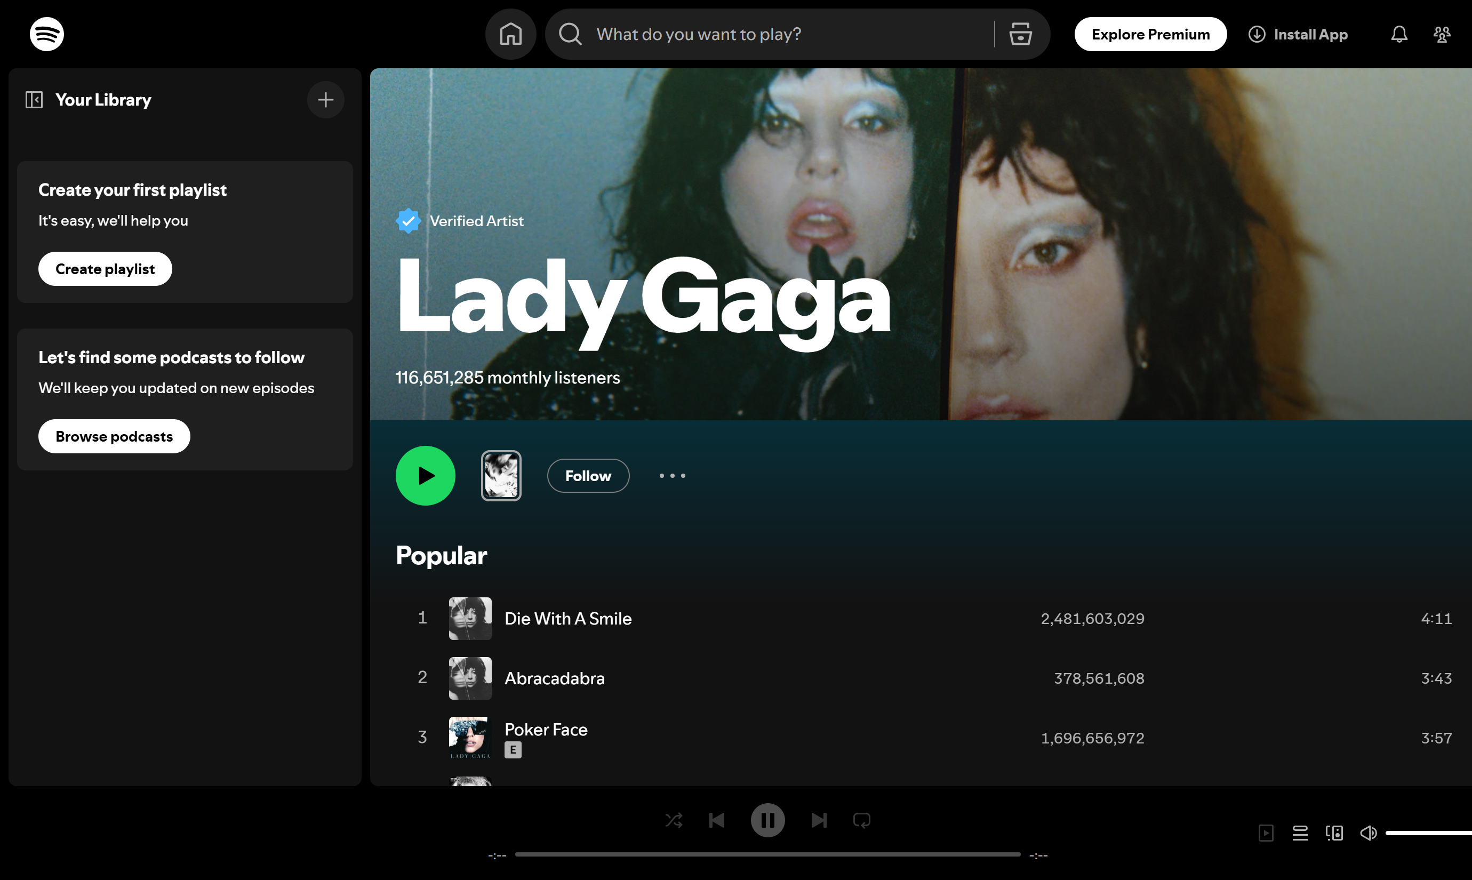Mute the volume with the speaker icon

tap(1368, 833)
